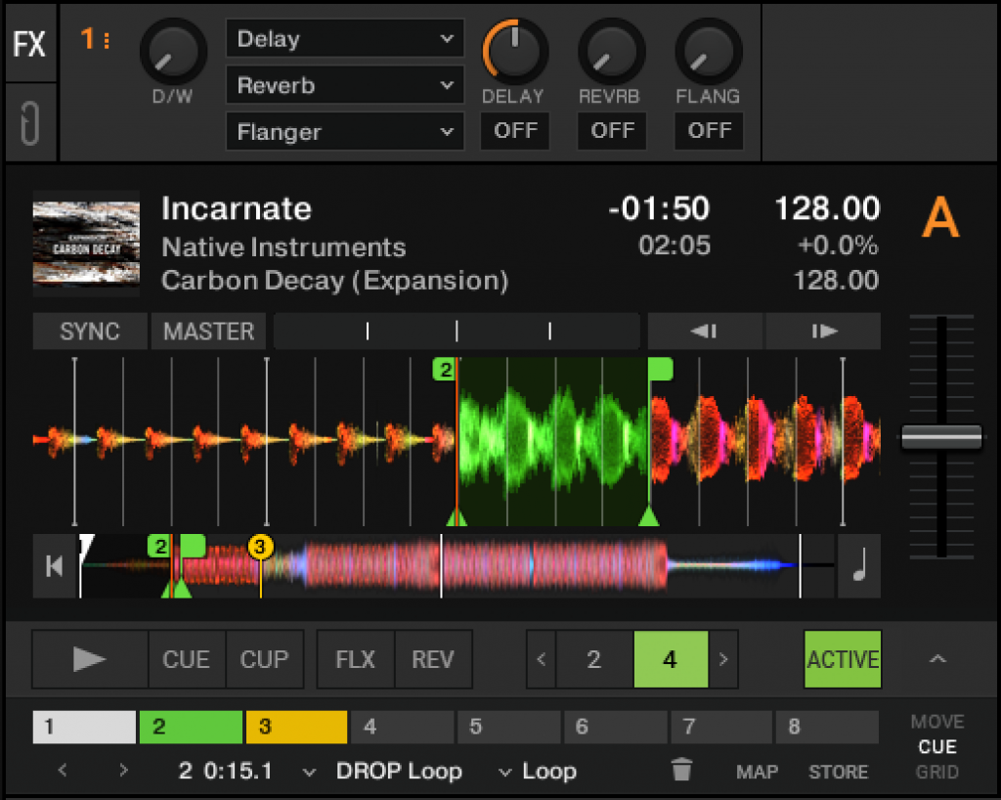Click the musical note key lock icon

pyautogui.click(x=858, y=565)
